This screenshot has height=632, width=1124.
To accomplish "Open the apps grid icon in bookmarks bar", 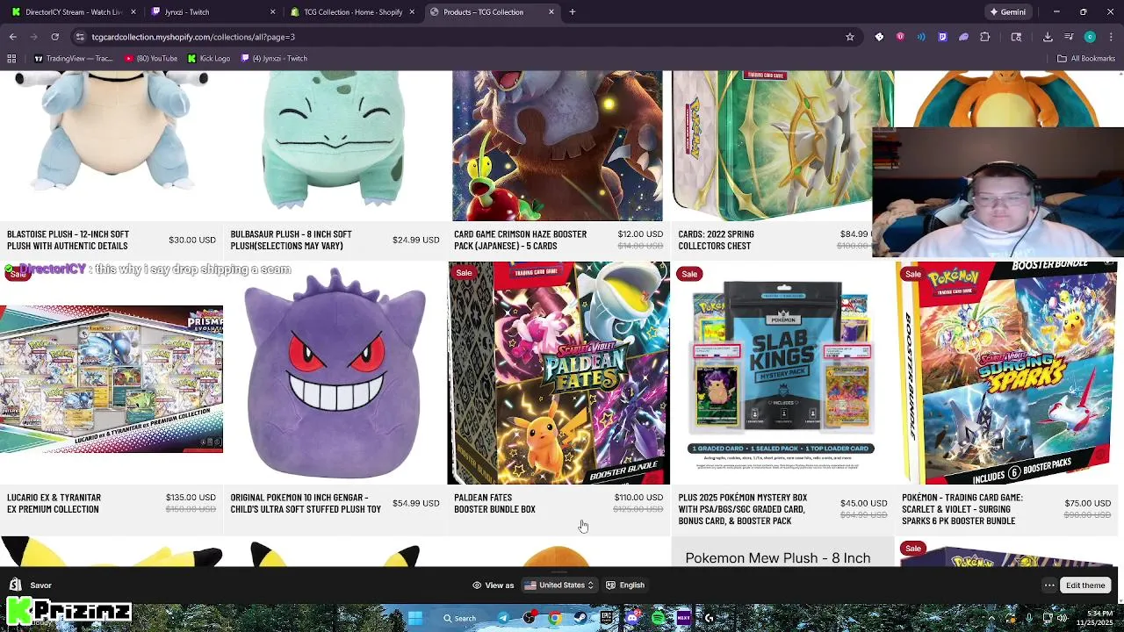I will pyautogui.click(x=11, y=59).
